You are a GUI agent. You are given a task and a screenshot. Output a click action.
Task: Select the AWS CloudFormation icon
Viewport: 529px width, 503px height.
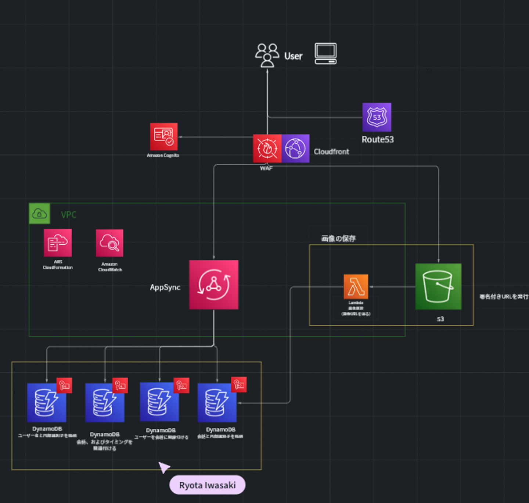tap(58, 243)
